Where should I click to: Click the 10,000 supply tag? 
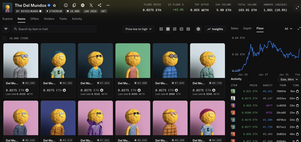click(x=73, y=11)
